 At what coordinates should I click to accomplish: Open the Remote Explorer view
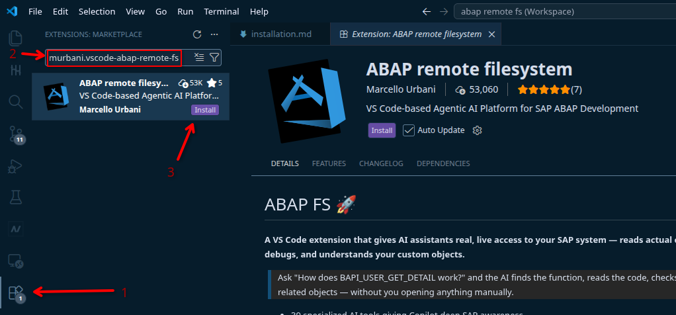15,261
